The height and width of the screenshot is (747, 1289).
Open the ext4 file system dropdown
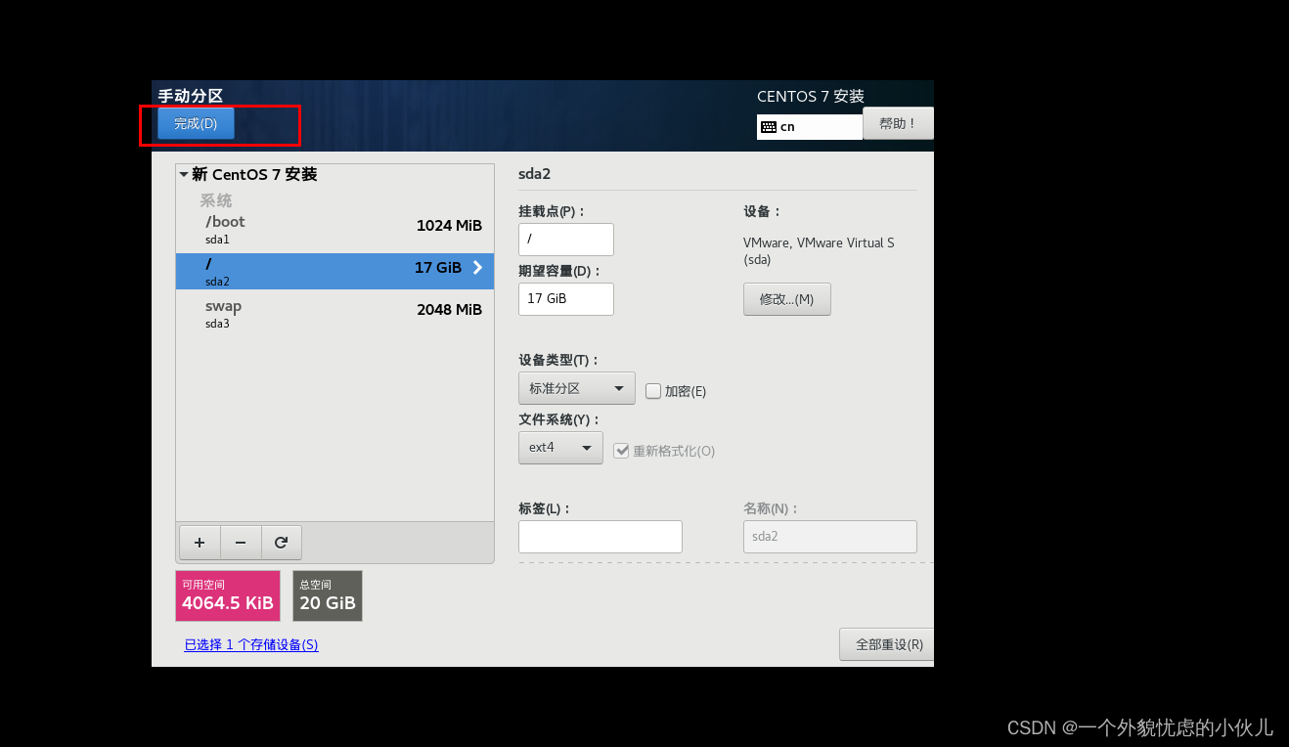pyautogui.click(x=560, y=448)
